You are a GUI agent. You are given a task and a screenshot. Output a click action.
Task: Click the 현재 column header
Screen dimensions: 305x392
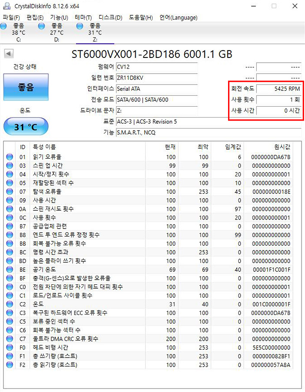[162, 147]
